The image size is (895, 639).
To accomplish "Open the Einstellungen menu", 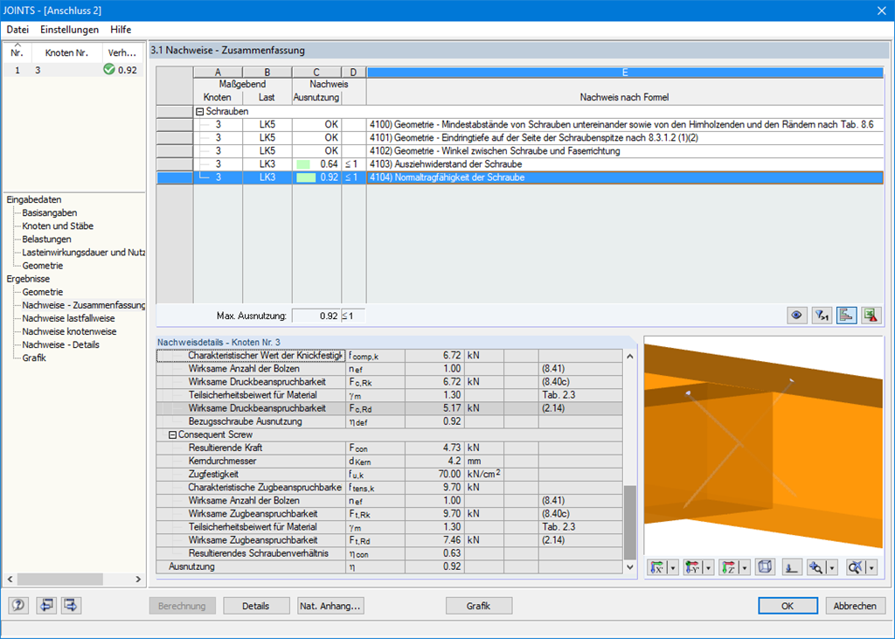I will (x=69, y=29).
